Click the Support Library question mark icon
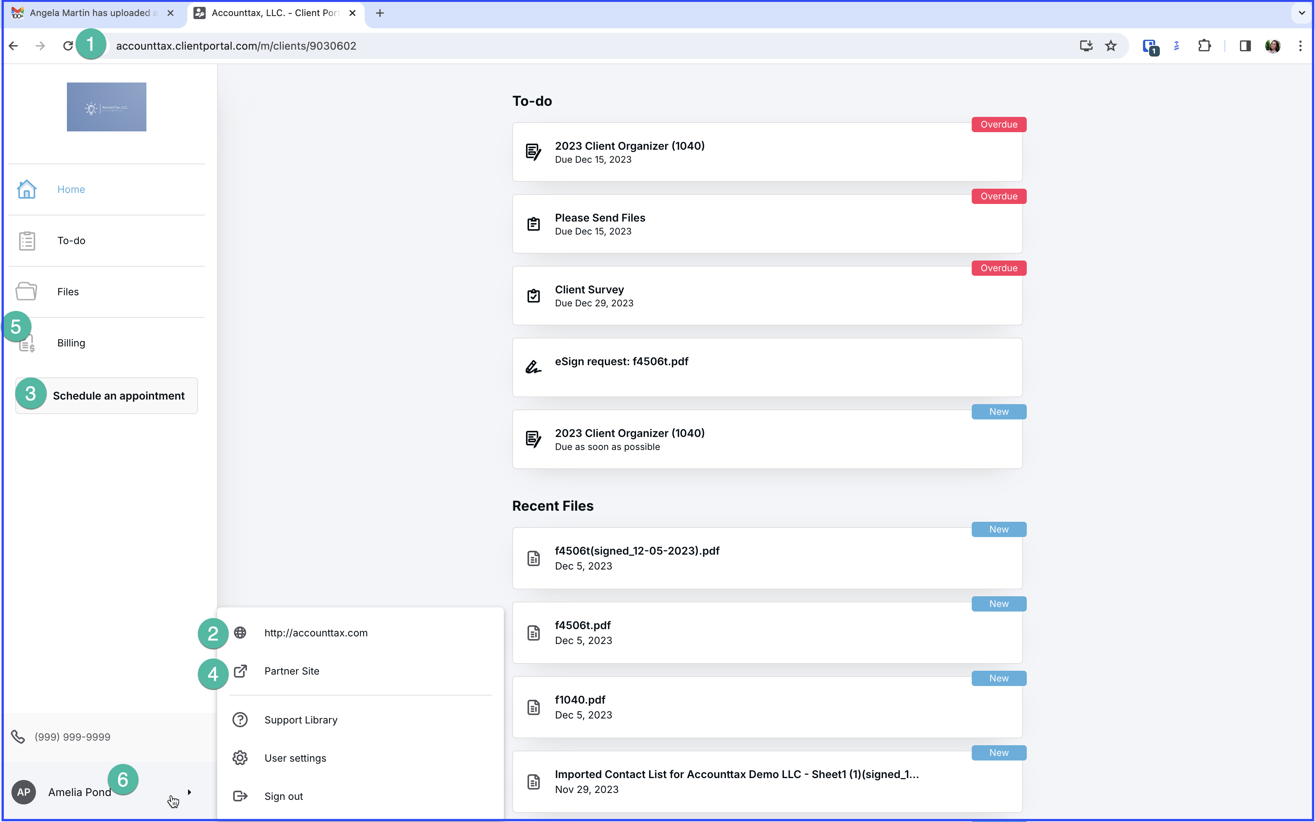Image resolution: width=1315 pixels, height=822 pixels. [x=240, y=720]
